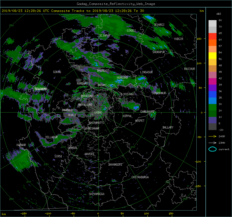
Task: Select the HAVERI label
Action: click(89, 154)
